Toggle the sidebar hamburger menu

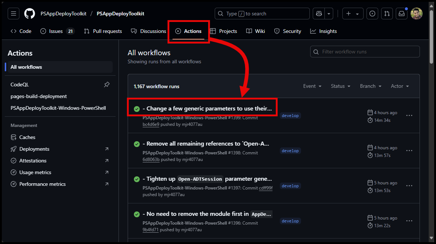pos(13,14)
